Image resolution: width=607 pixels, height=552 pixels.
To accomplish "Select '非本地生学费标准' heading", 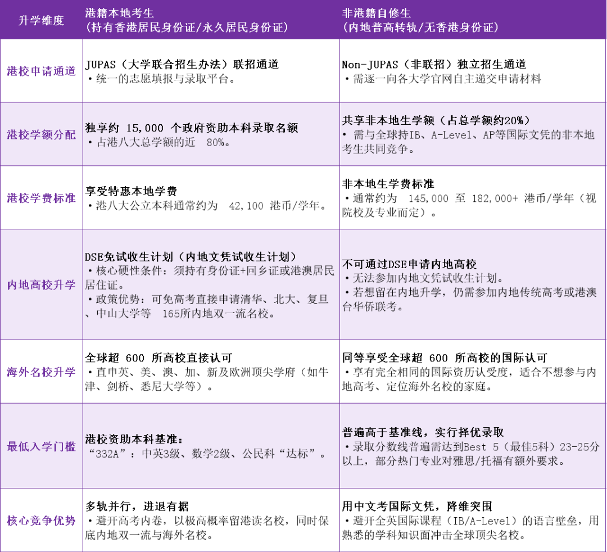I will tap(388, 184).
